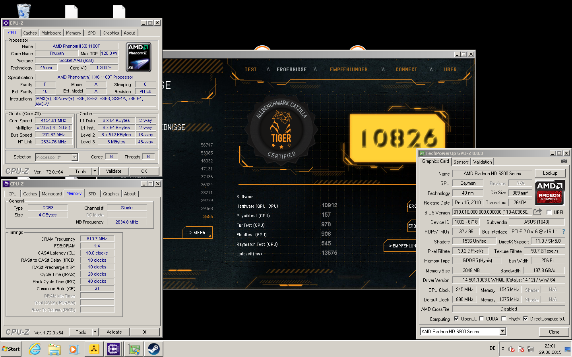Click OK in CPU-Z memory window
572x357 pixels.
[144, 332]
